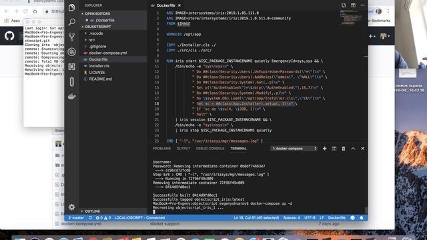Screen dimensions: 427x240
Task: Change end of line via LF
Action: (322, 218)
